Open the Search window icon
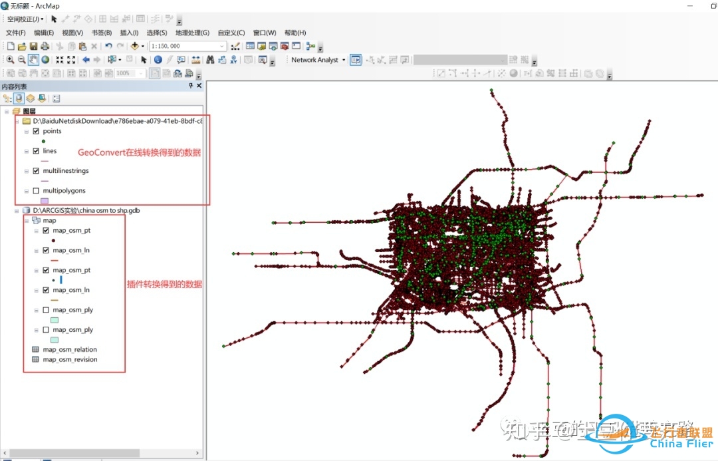The image size is (718, 461). pyautogui.click(x=273, y=47)
